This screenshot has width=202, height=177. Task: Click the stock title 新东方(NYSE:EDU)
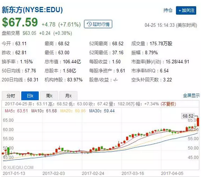click(x=32, y=10)
